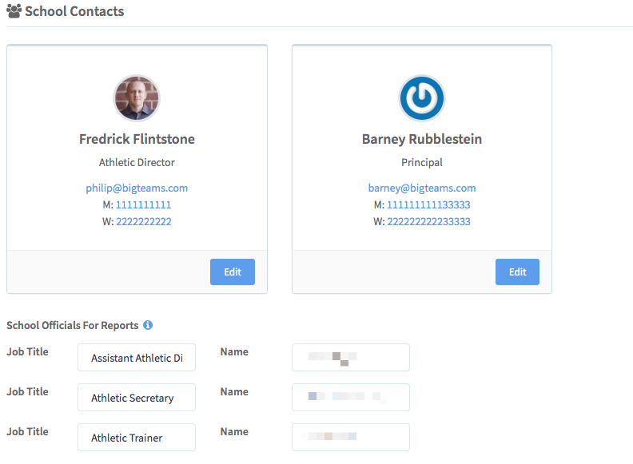Open the philip@bigteams.com email link

pos(137,188)
